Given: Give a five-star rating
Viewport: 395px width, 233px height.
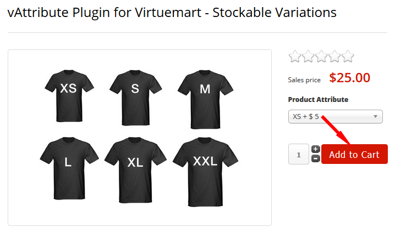Looking at the screenshot, I should (348, 56).
